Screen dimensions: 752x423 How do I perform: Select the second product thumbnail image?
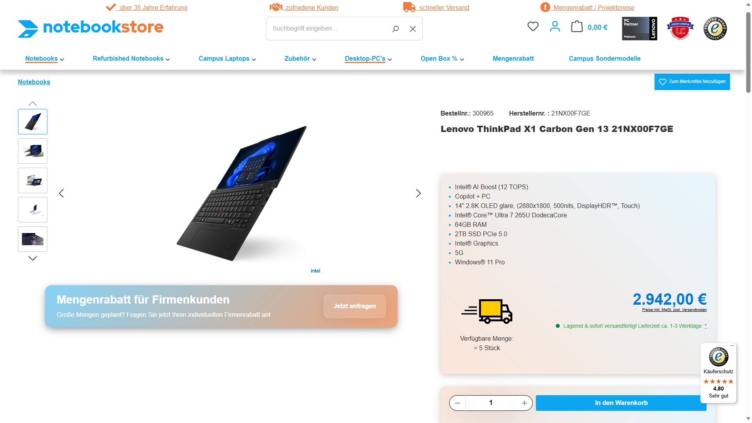33,151
